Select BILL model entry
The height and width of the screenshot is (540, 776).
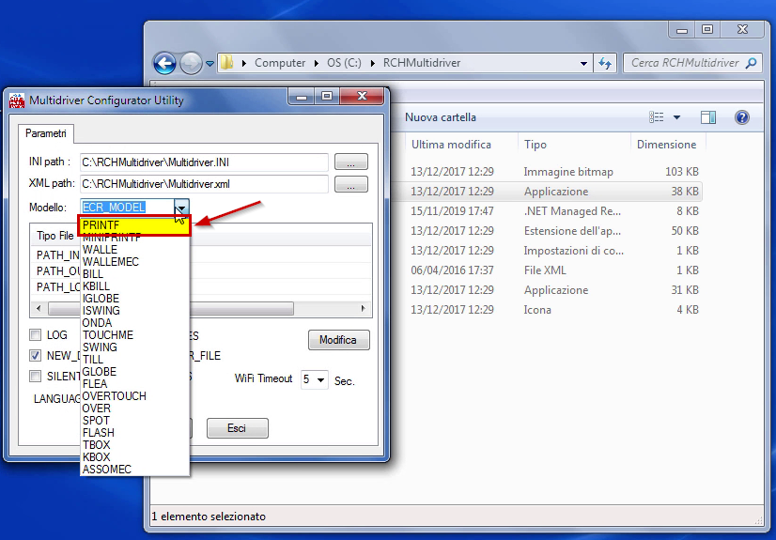(x=134, y=274)
